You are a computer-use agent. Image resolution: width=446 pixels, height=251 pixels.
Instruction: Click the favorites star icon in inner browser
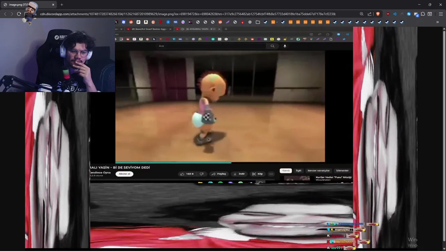[328, 34]
